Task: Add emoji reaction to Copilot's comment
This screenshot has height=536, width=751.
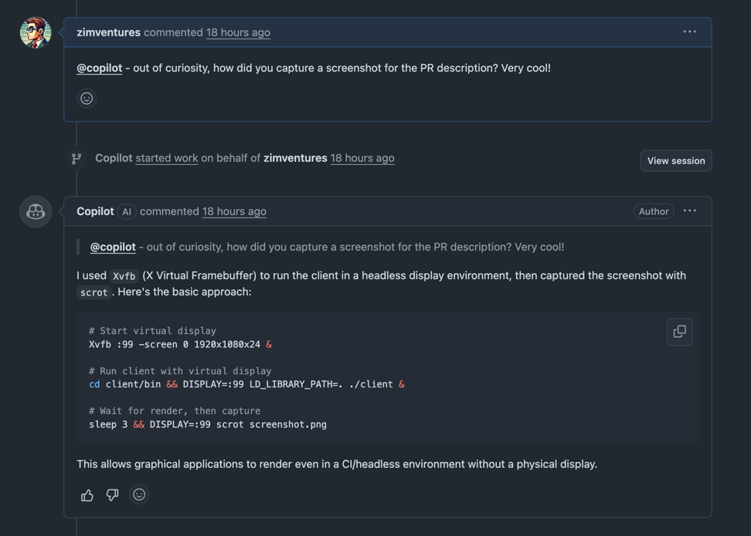Action: [x=139, y=495]
